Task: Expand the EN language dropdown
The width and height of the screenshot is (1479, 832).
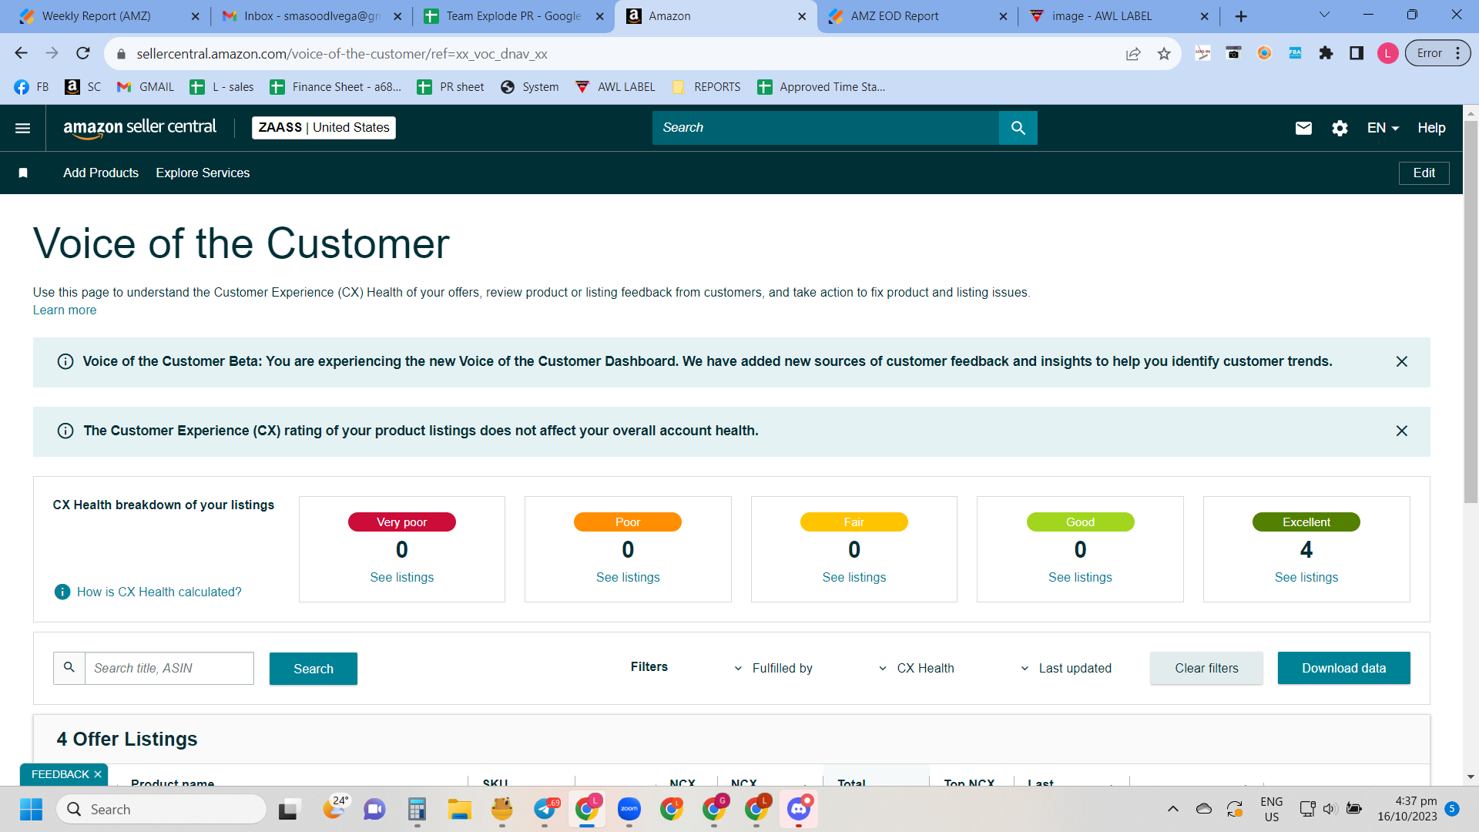Action: pyautogui.click(x=1383, y=128)
